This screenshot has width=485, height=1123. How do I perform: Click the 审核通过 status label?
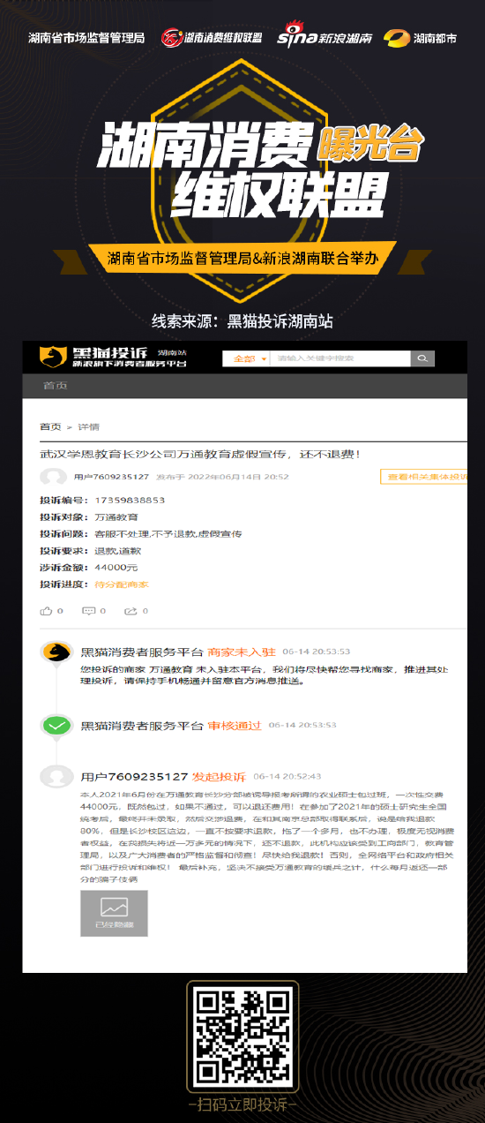coord(235,726)
